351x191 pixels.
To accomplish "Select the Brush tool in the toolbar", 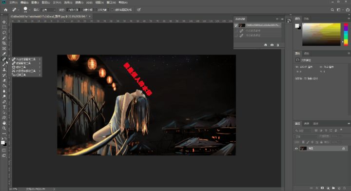I will 4,65.
